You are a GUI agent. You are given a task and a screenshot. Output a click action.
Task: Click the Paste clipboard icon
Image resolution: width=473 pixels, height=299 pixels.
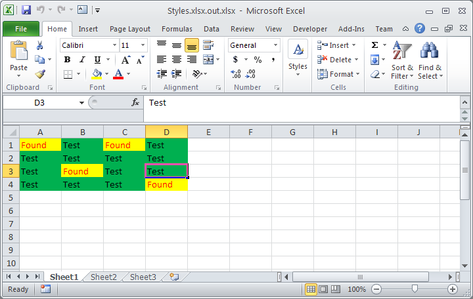coord(18,54)
